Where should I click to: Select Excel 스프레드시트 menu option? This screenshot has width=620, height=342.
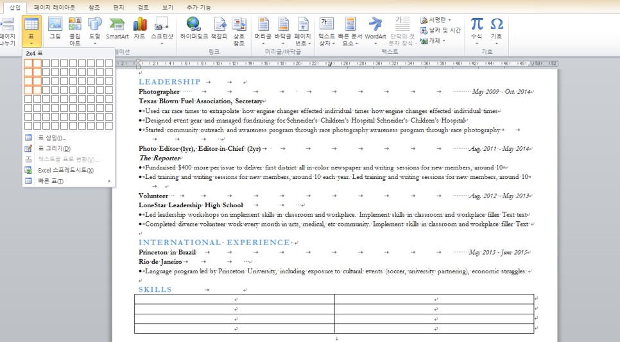pyautogui.click(x=65, y=171)
